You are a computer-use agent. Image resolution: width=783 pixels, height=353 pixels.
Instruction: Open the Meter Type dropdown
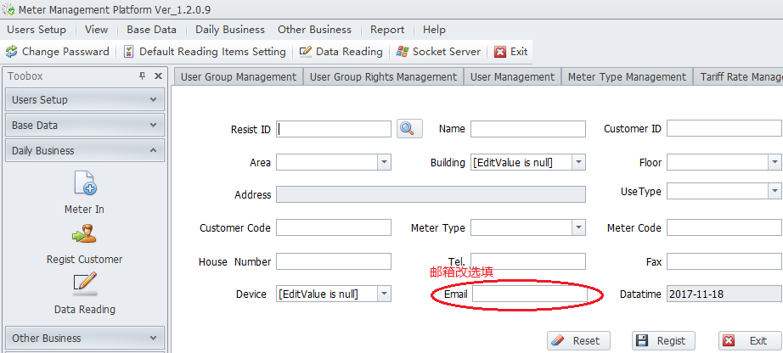pos(577,227)
